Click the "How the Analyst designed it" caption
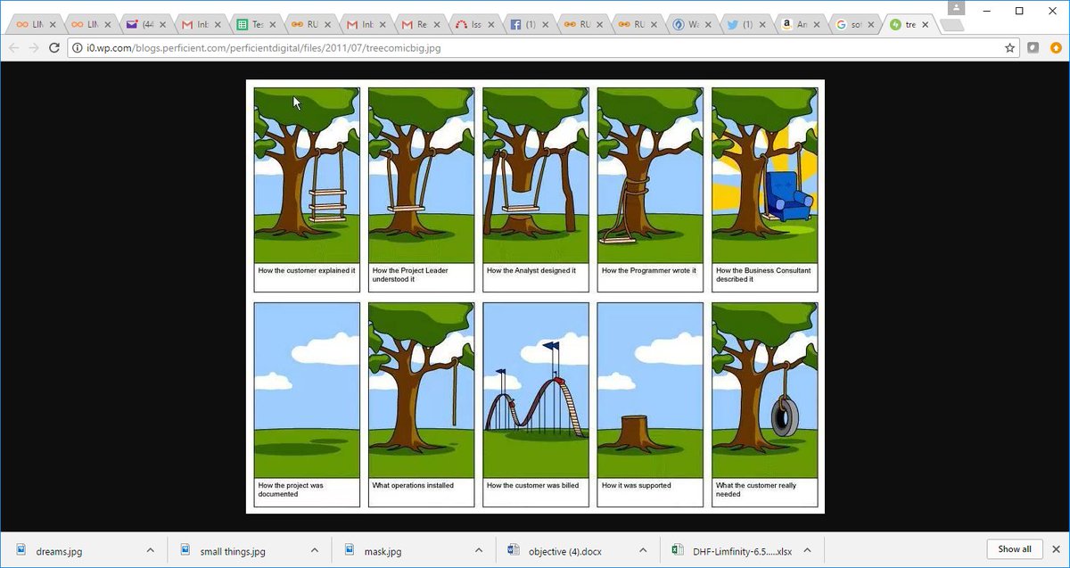Viewport: 1070px width, 568px height. (x=531, y=270)
